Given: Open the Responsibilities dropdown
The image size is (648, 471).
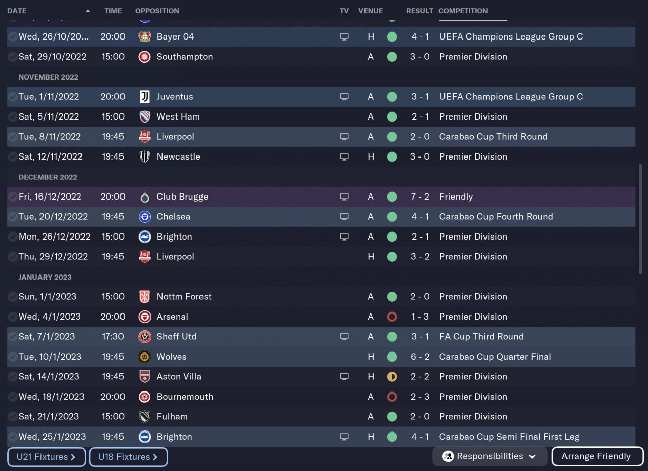Looking at the screenshot, I should point(490,456).
